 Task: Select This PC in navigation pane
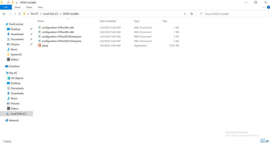[13, 73]
